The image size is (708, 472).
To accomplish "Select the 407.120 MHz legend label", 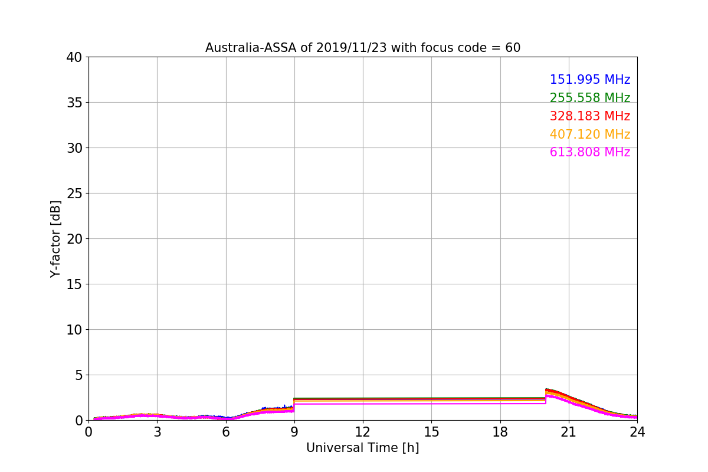I will [x=590, y=135].
